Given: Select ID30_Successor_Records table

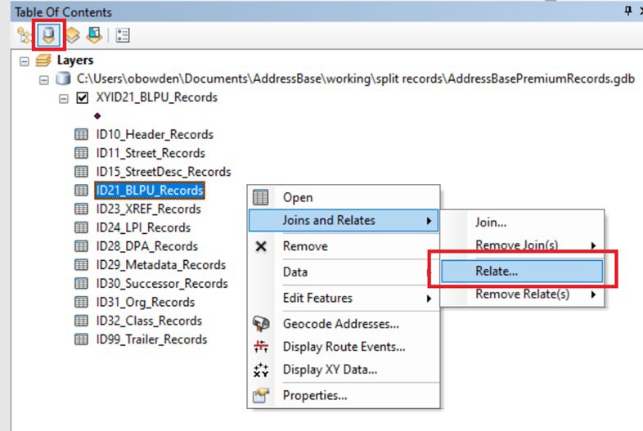Looking at the screenshot, I should pyautogui.click(x=162, y=283).
